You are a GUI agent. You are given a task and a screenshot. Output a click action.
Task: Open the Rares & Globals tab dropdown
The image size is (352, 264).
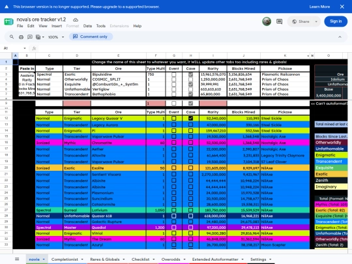coord(124,259)
